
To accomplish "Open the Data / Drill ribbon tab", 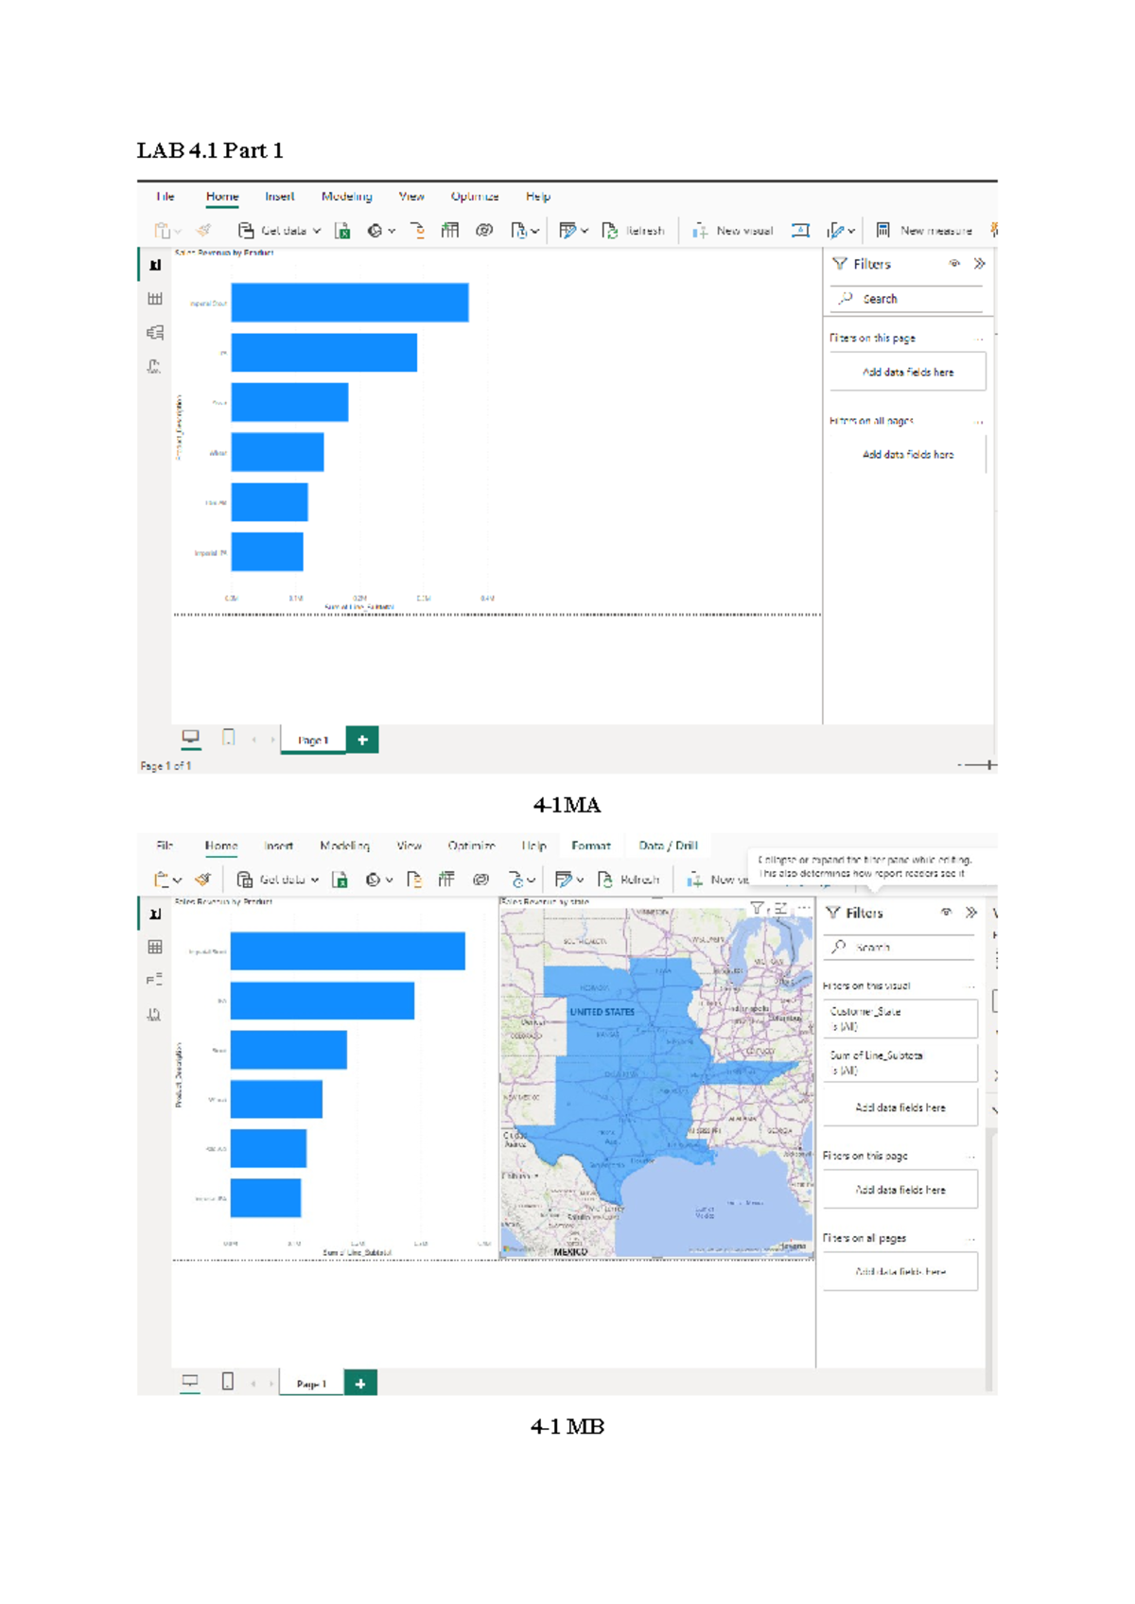I will pos(668,846).
